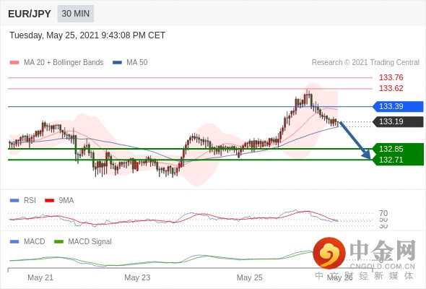This screenshot has width=426, height=289.
Task: Click the EUR/JPY pair title
Action: point(30,14)
